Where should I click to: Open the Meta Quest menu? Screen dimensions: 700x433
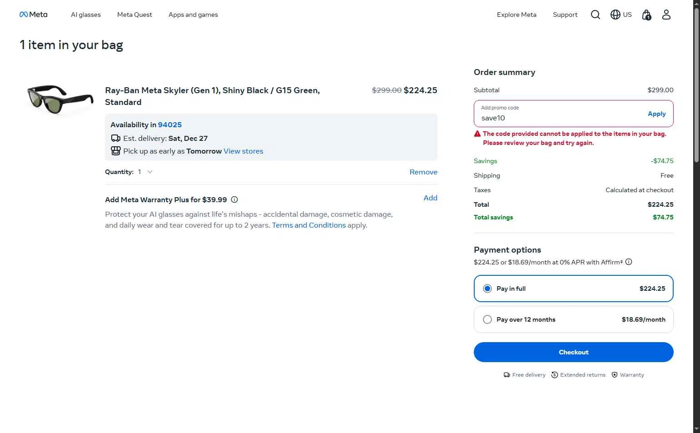[134, 15]
